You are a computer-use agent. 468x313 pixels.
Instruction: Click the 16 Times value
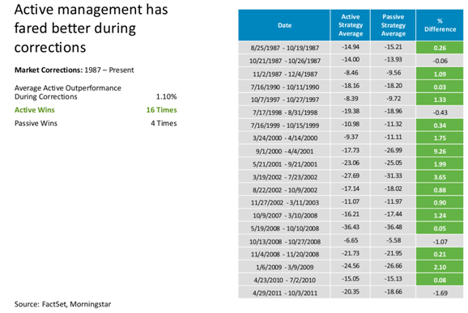point(161,110)
